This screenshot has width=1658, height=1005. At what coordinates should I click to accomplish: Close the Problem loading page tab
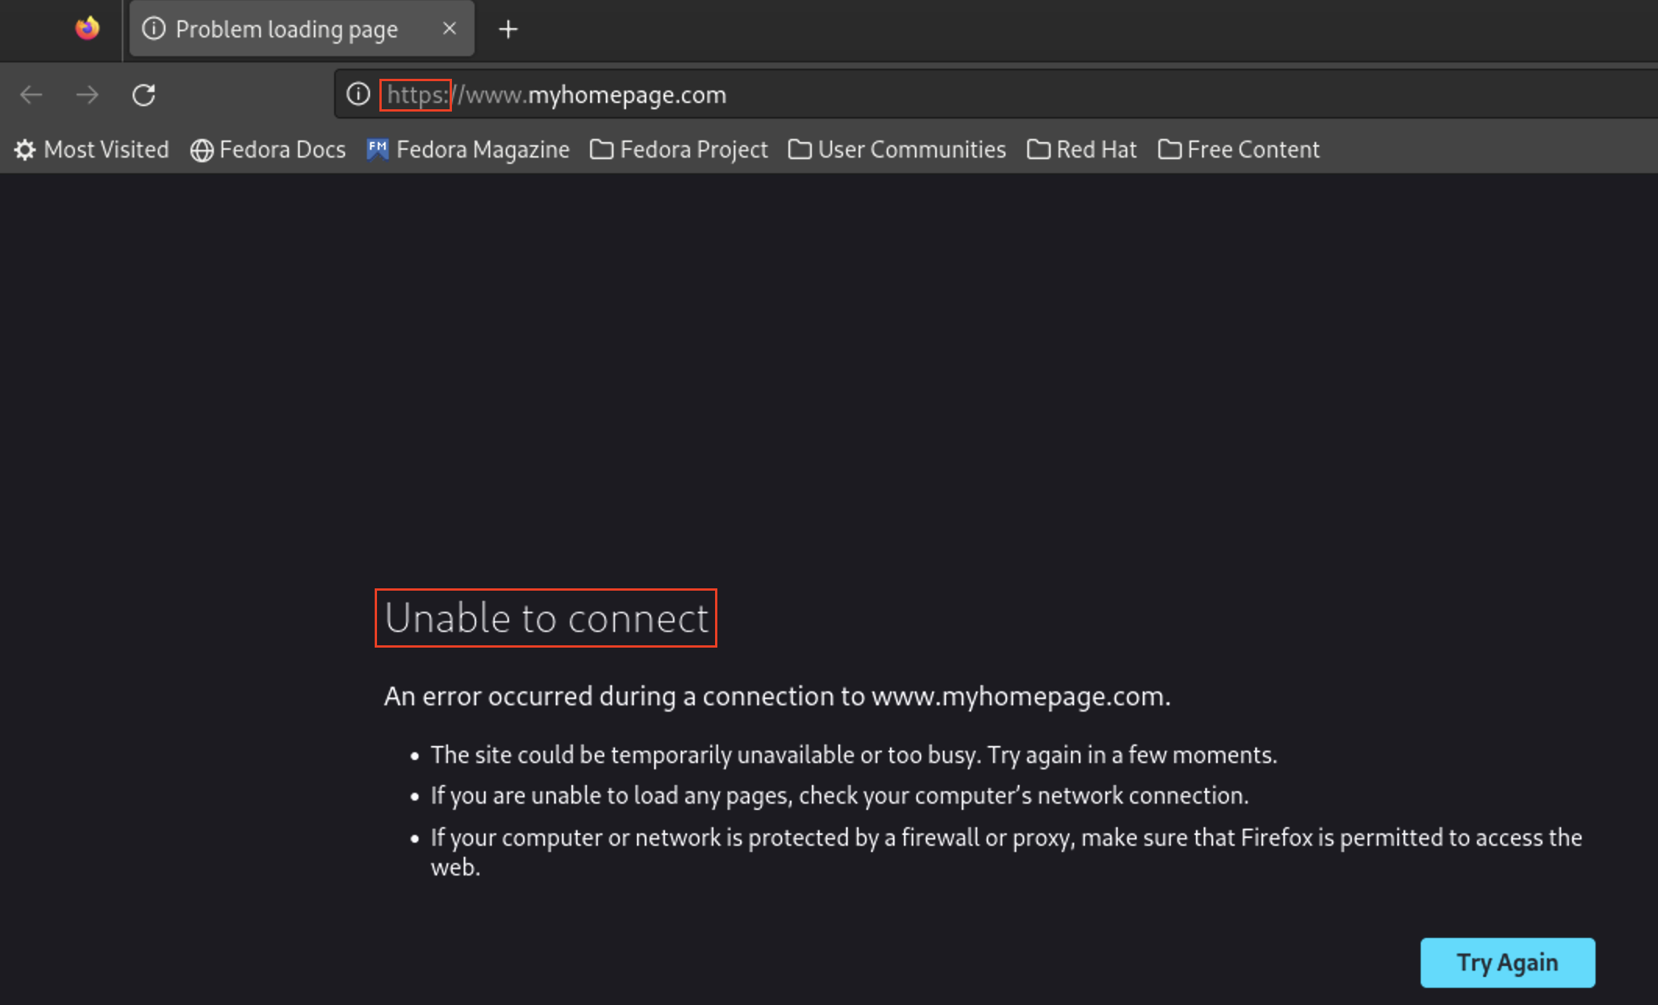[450, 29]
